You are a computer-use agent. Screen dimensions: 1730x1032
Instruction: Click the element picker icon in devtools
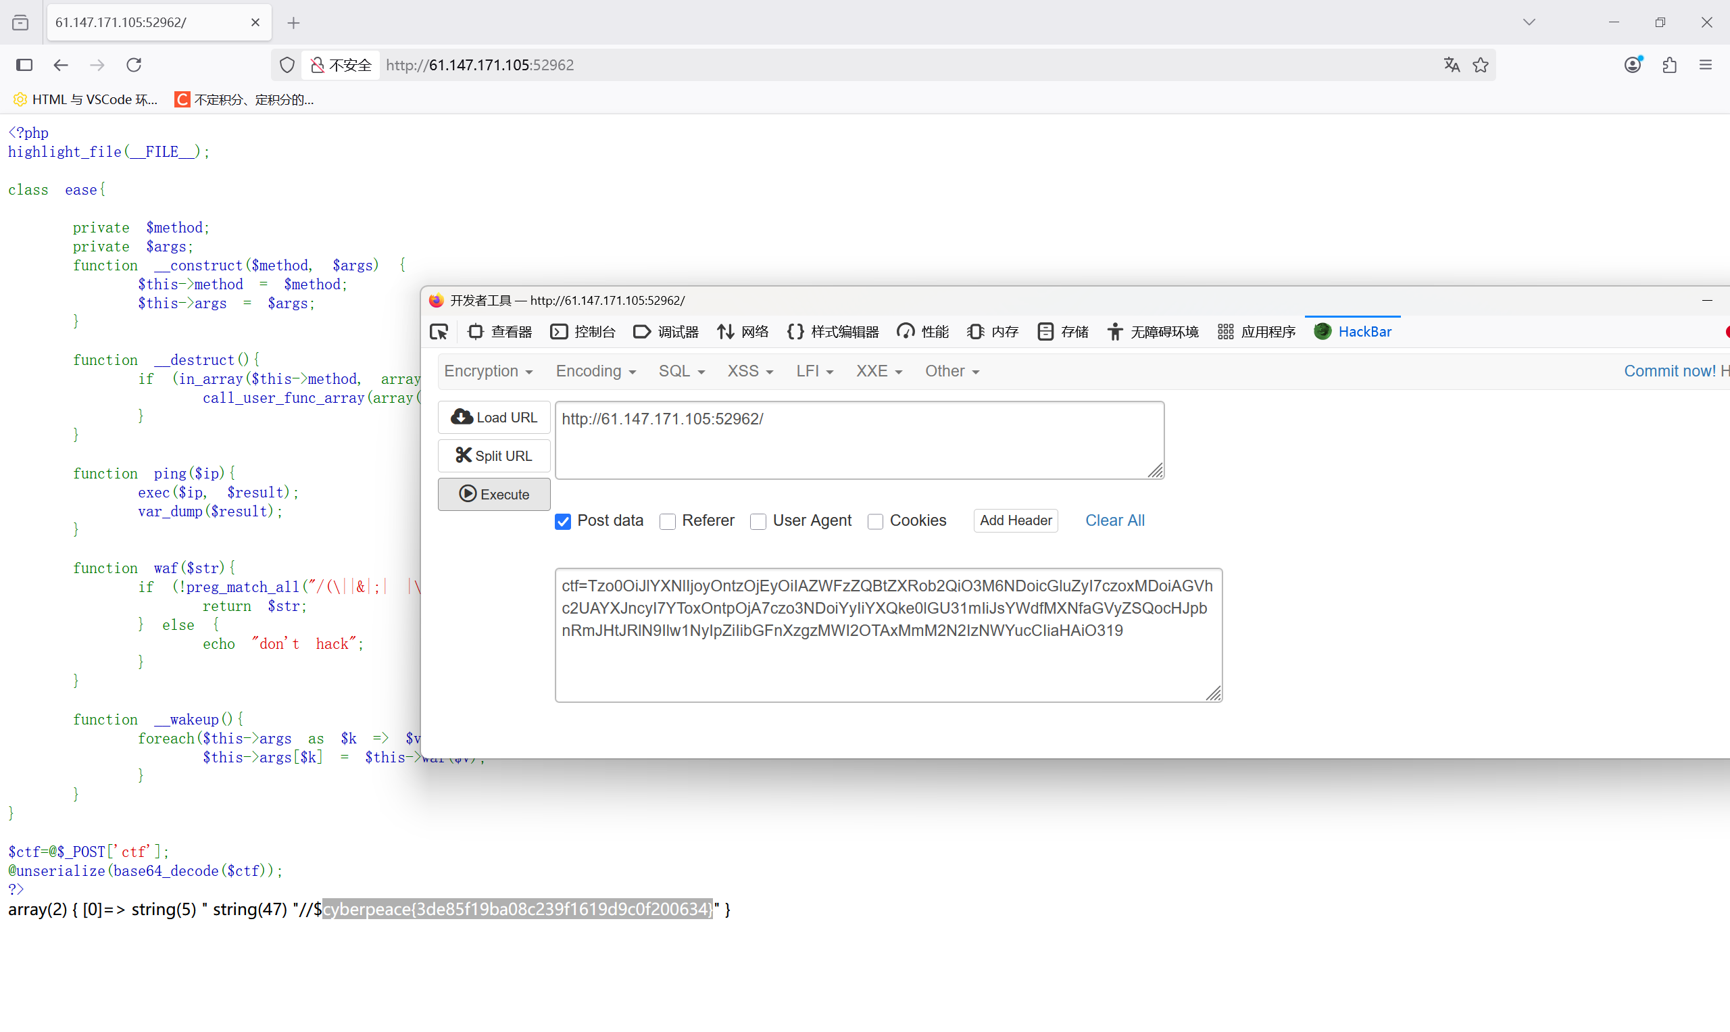click(x=439, y=332)
